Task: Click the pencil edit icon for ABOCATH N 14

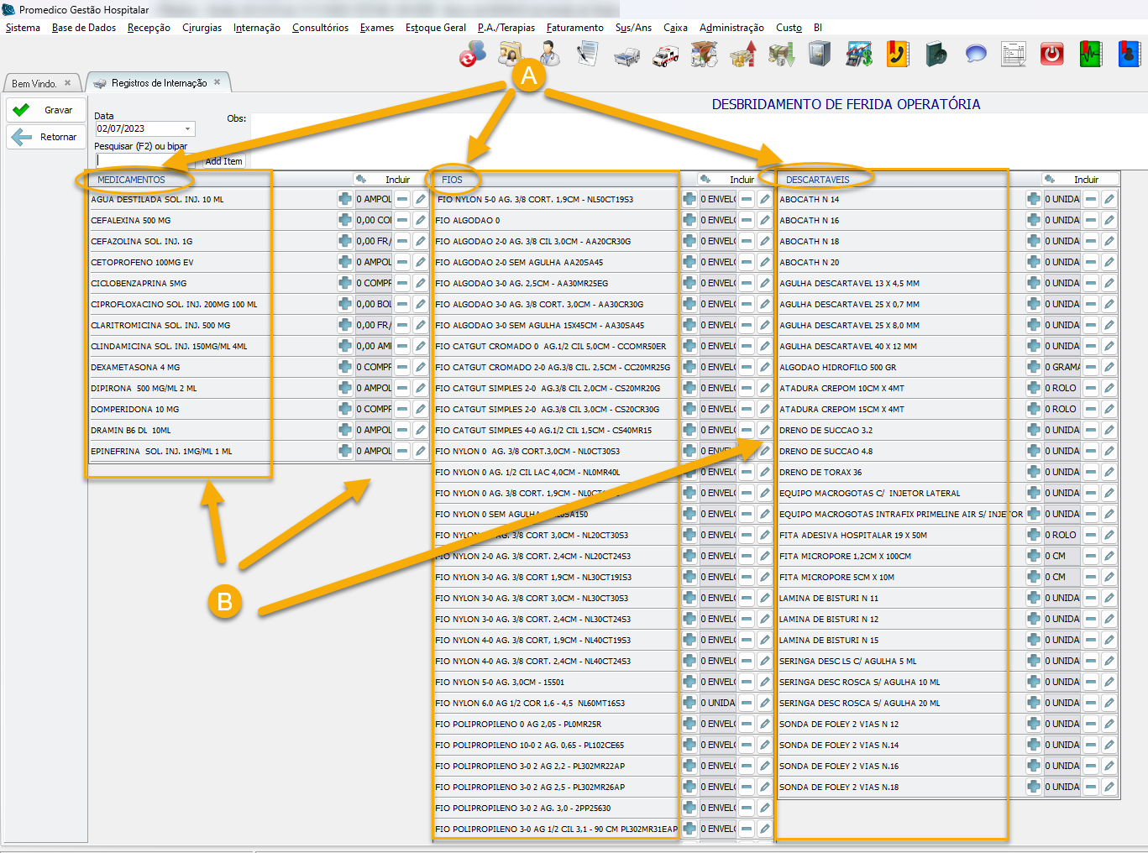Action: [x=1109, y=199]
